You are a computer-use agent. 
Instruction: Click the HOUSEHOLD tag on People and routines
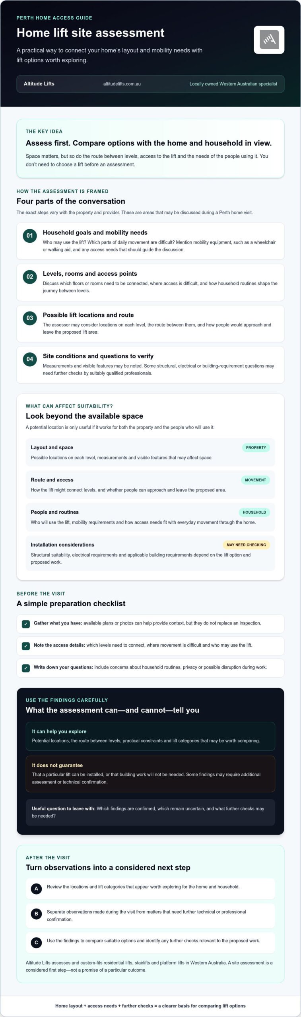tap(254, 512)
